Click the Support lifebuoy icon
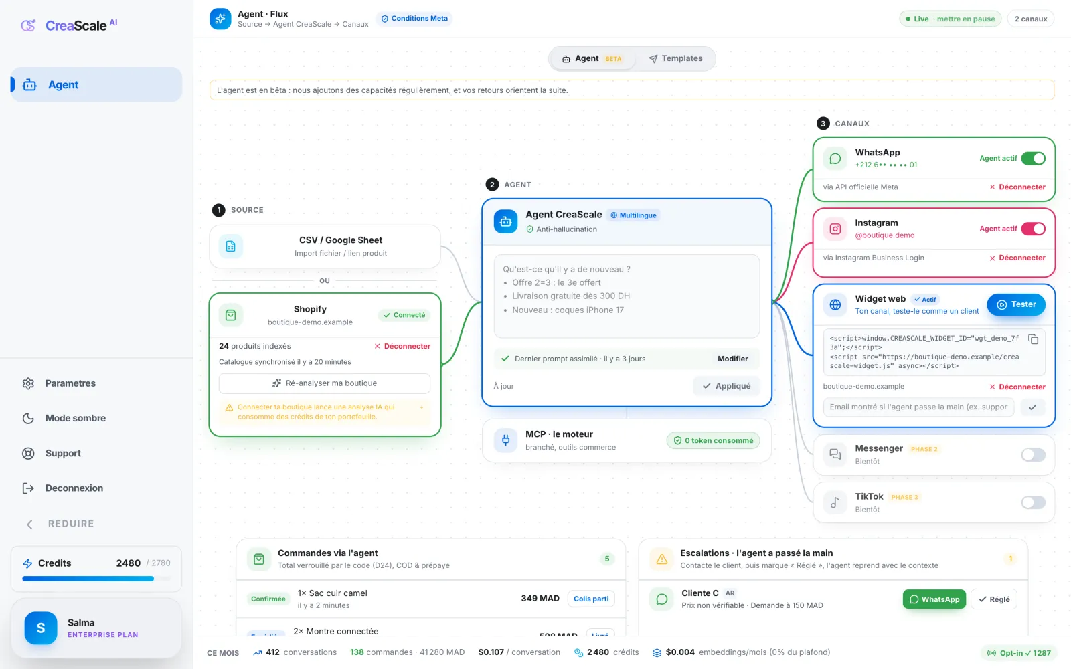 tap(28, 453)
